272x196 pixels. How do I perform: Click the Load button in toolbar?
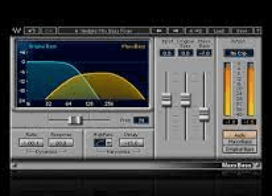219,31
